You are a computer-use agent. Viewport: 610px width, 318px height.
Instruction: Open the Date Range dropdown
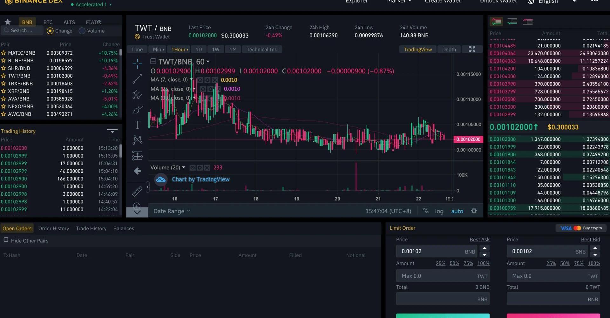[x=172, y=211]
